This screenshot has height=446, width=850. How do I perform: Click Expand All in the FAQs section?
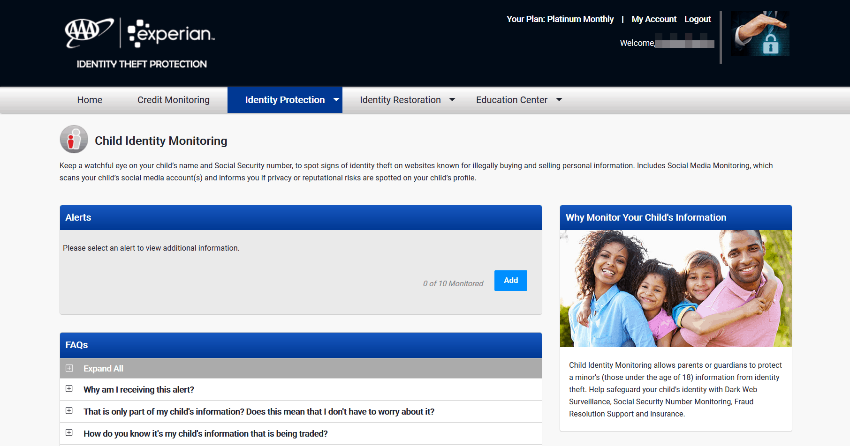103,368
